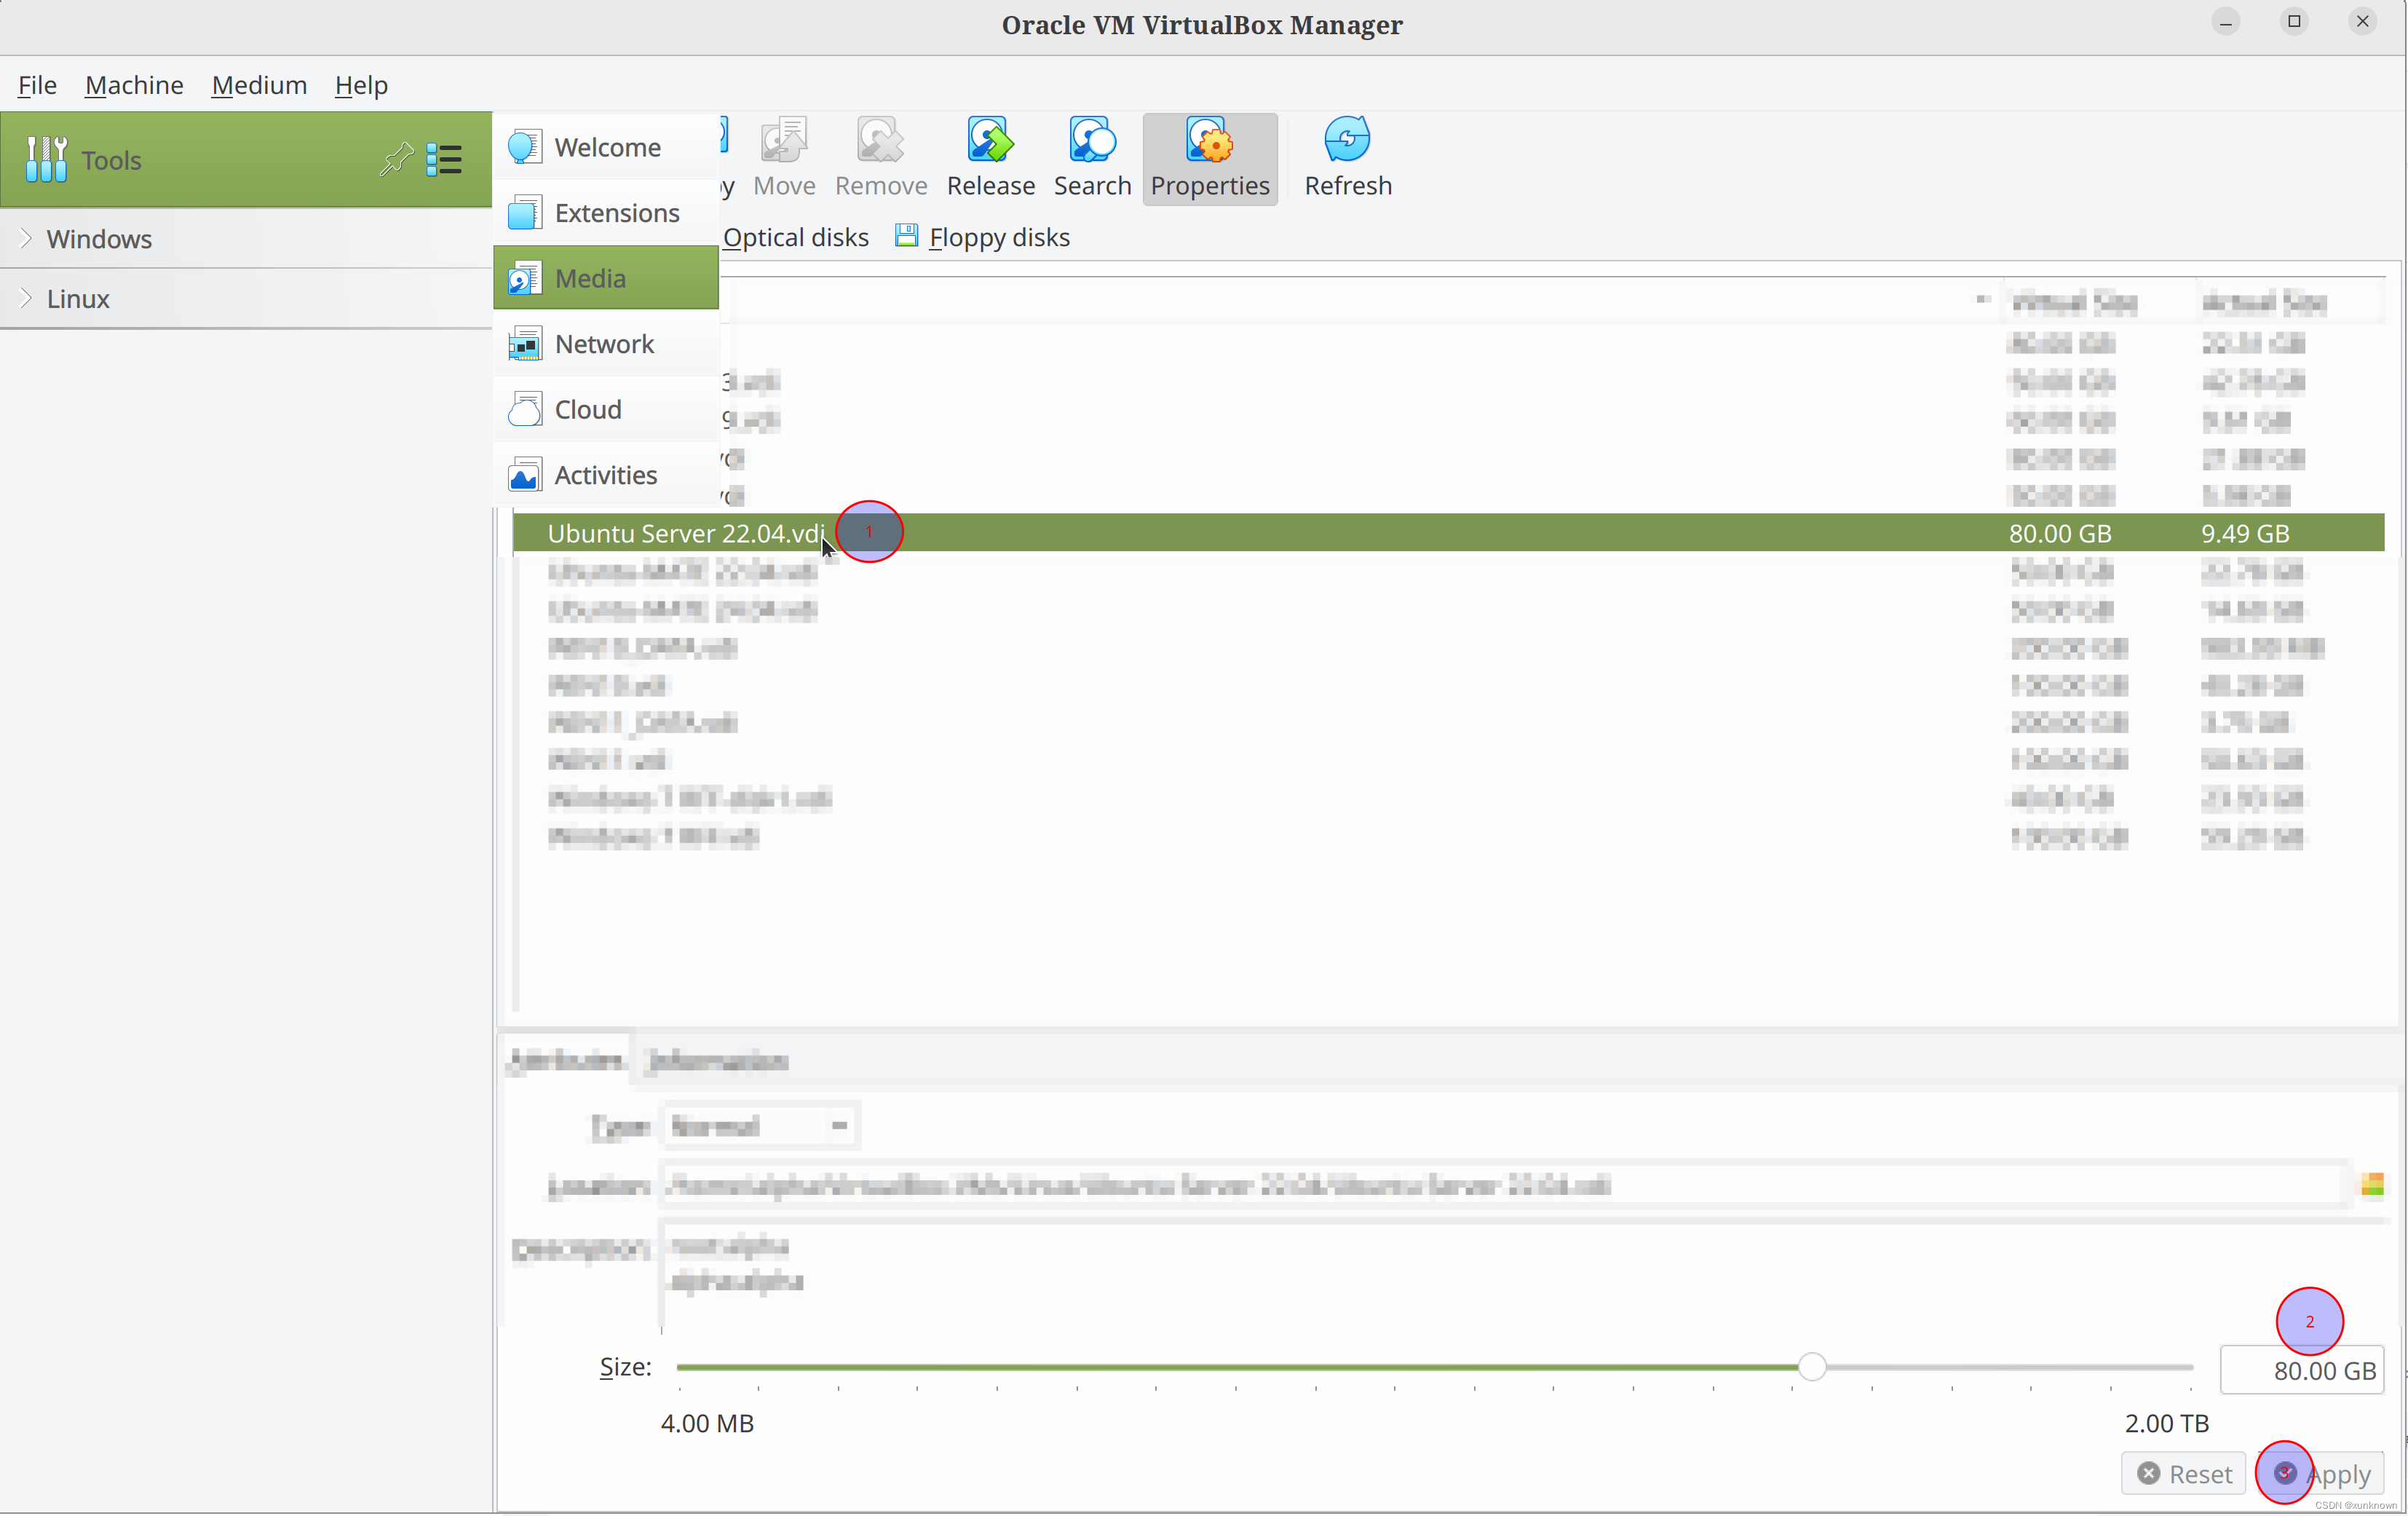The width and height of the screenshot is (2408, 1516).
Task: Select the Ubuntu Server 22.04.vdi row
Action: (1448, 533)
